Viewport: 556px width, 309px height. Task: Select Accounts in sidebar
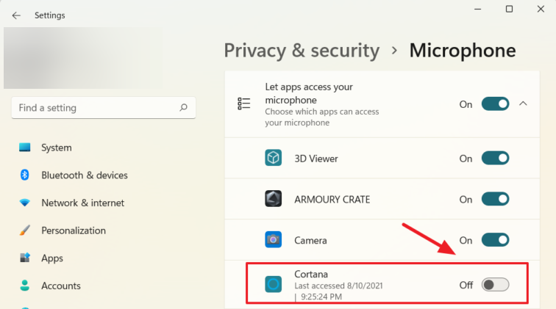tap(61, 286)
